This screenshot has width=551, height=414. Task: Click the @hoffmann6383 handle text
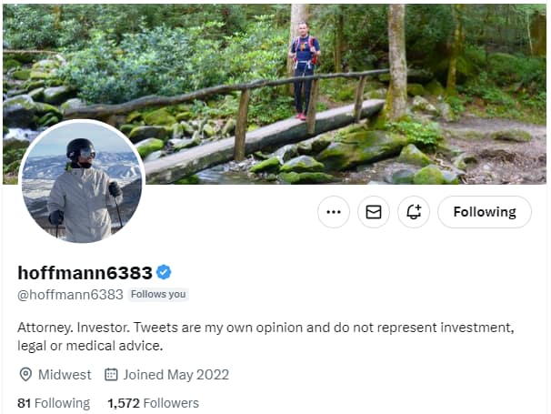click(x=70, y=294)
